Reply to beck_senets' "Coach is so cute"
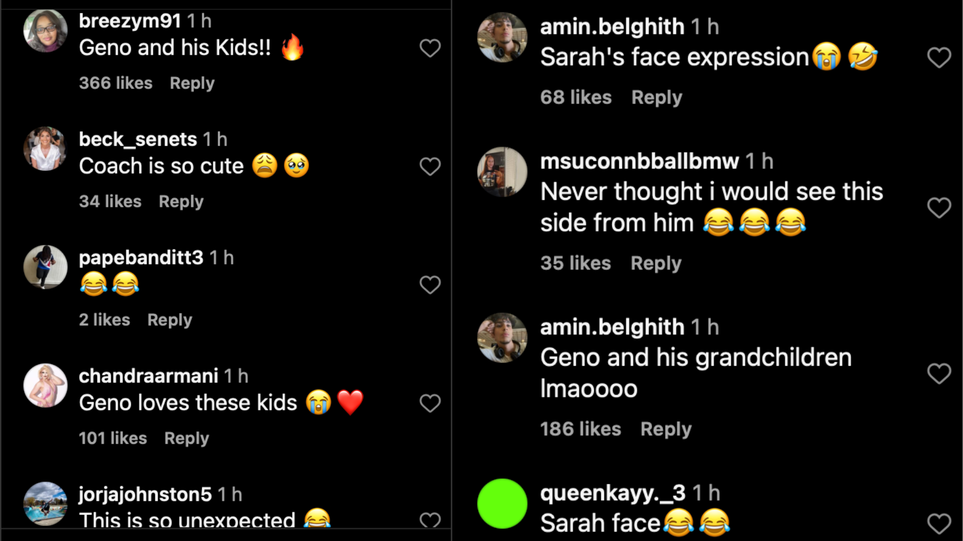 (181, 201)
